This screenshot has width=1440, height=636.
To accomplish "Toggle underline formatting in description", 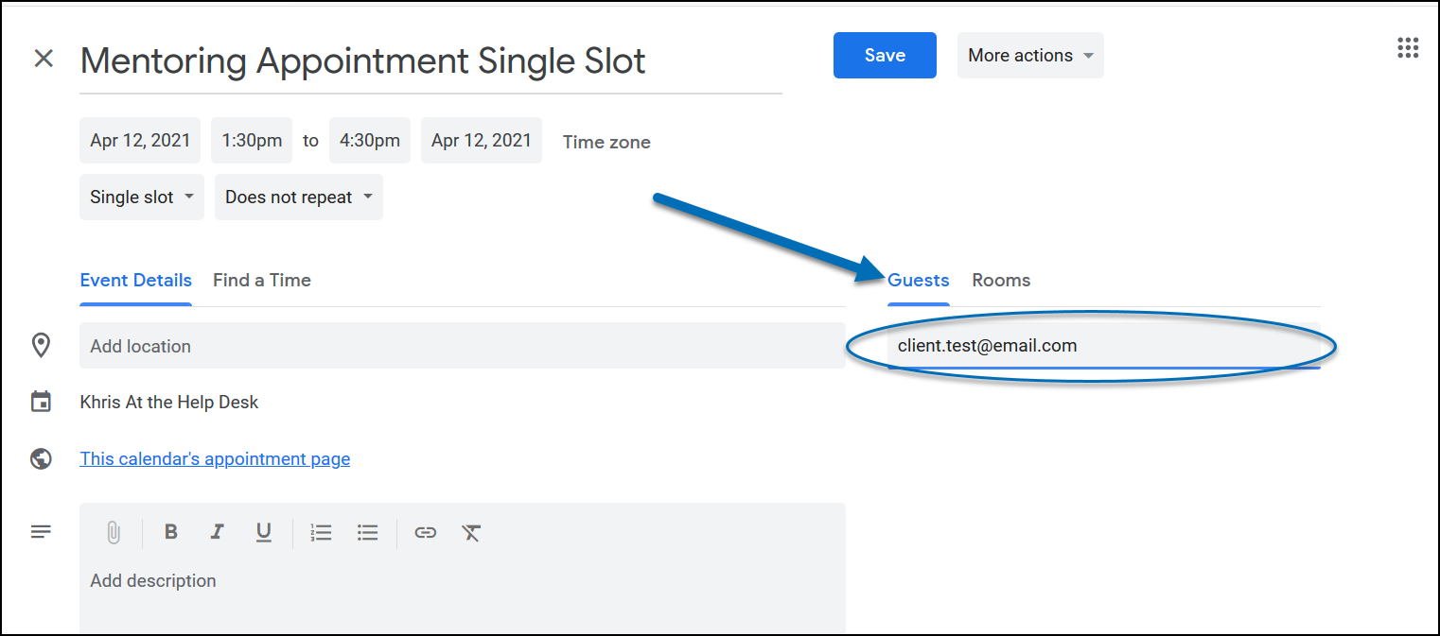I will click(x=264, y=533).
